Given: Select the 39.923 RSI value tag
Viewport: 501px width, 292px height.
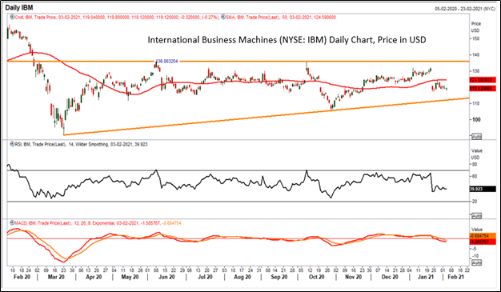Looking at the screenshot, I should tap(483, 189).
